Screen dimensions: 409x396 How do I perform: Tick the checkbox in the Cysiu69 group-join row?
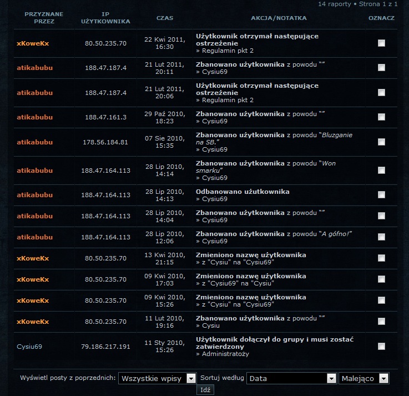(381, 347)
